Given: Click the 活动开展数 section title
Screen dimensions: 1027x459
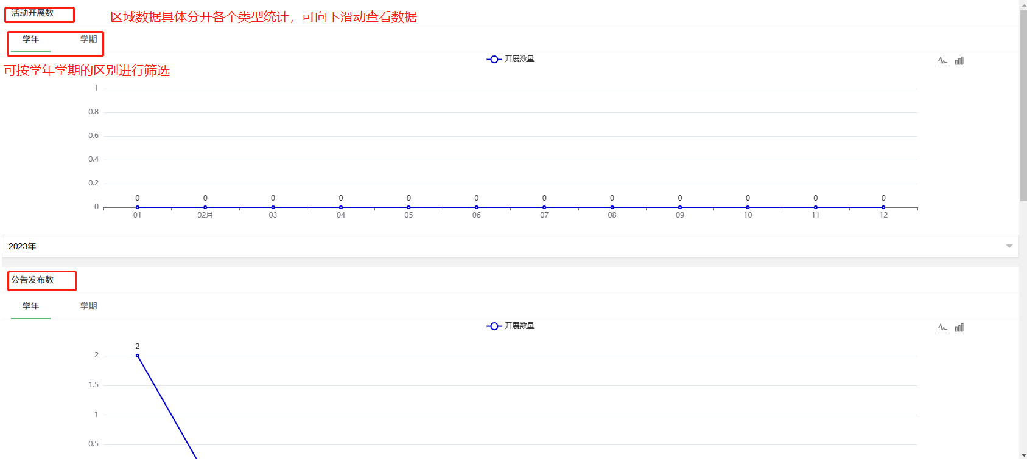Looking at the screenshot, I should click(x=33, y=13).
